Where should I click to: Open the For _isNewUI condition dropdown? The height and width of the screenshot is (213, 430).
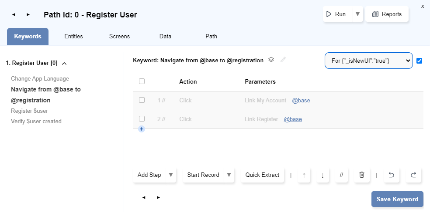(x=368, y=61)
